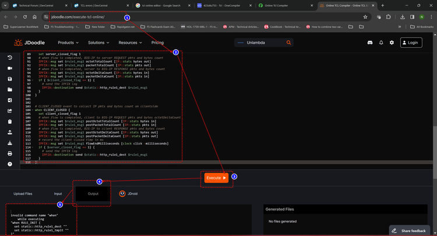This screenshot has width=437, height=236.
Task: Open the notifications bell
Action: pos(381,43)
